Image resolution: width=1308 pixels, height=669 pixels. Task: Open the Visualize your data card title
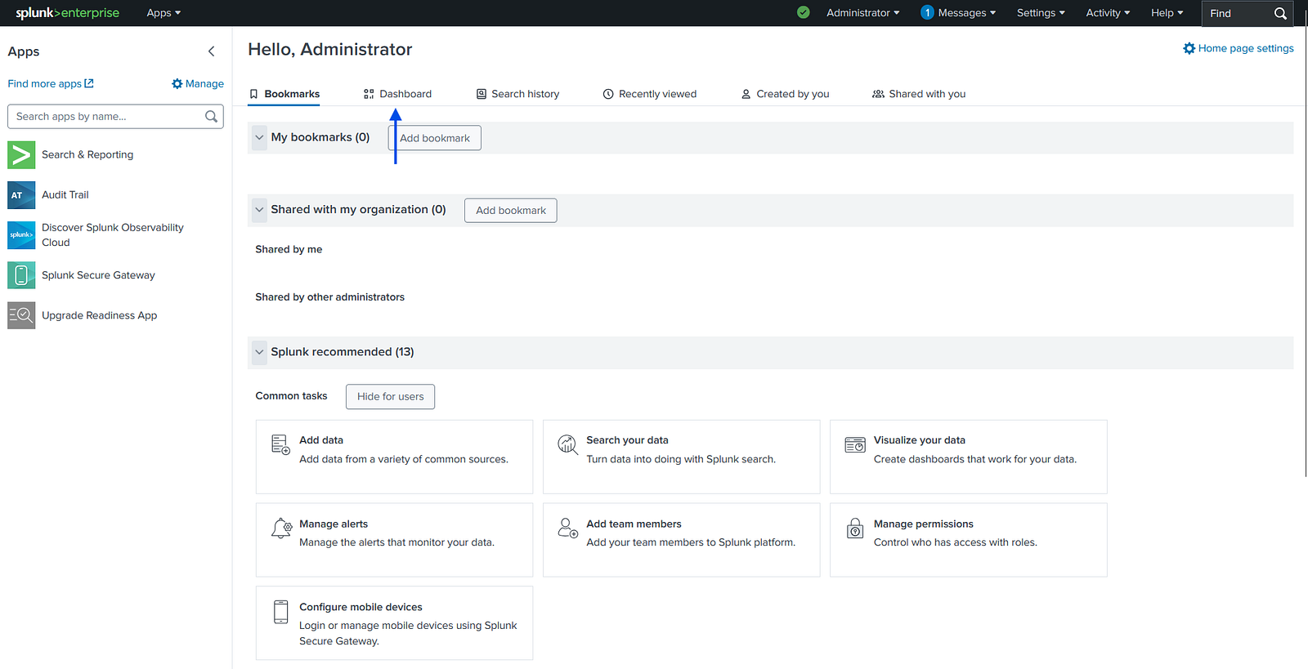pos(920,440)
